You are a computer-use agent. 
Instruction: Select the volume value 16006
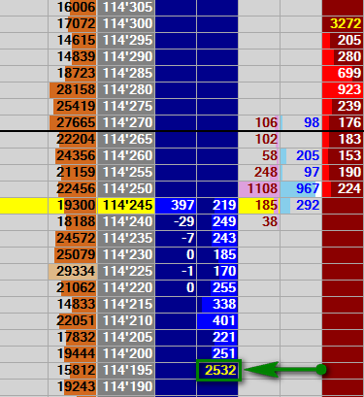pyautogui.click(x=73, y=7)
